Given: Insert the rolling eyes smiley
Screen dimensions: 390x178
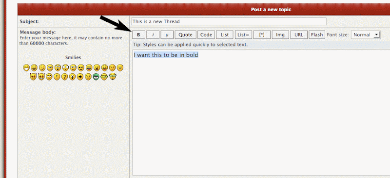Looking at the screenshot, I should (49, 77).
